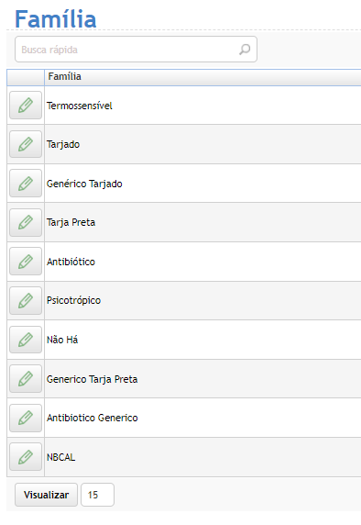Click the Visualizar button
361x525 pixels.
pos(46,495)
